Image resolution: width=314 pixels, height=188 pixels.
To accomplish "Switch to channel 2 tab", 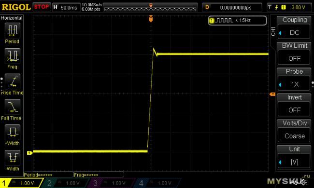I will 66,183.
